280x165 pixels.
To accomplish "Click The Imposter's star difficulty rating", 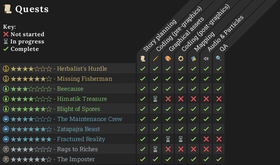I will (x=31, y=159).
